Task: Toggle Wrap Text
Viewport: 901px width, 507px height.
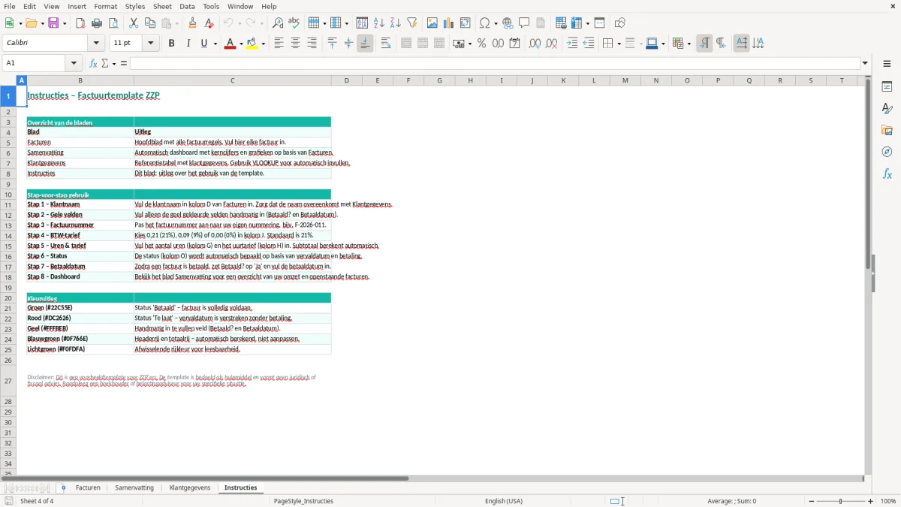Action: tap(386, 44)
